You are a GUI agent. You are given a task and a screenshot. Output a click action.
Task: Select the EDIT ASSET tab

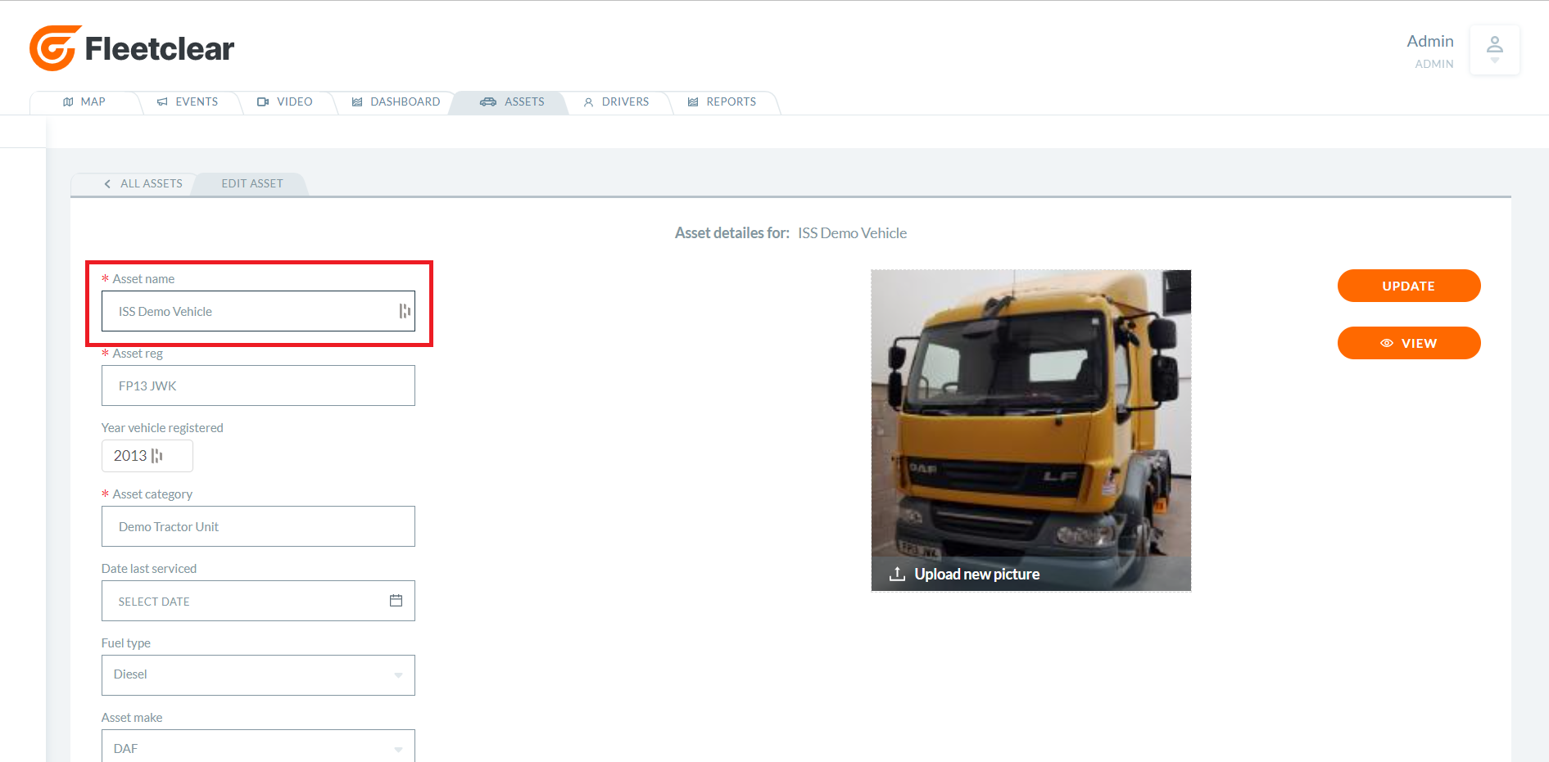(251, 183)
